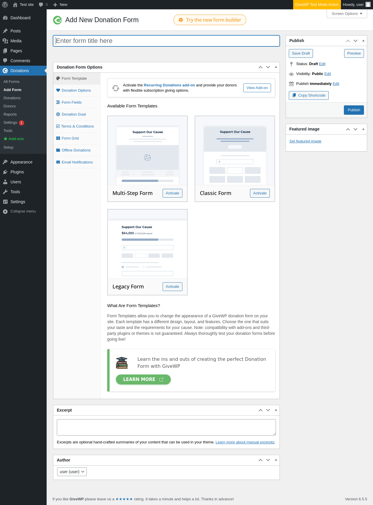Click the Copy Shortcode button

(x=309, y=95)
